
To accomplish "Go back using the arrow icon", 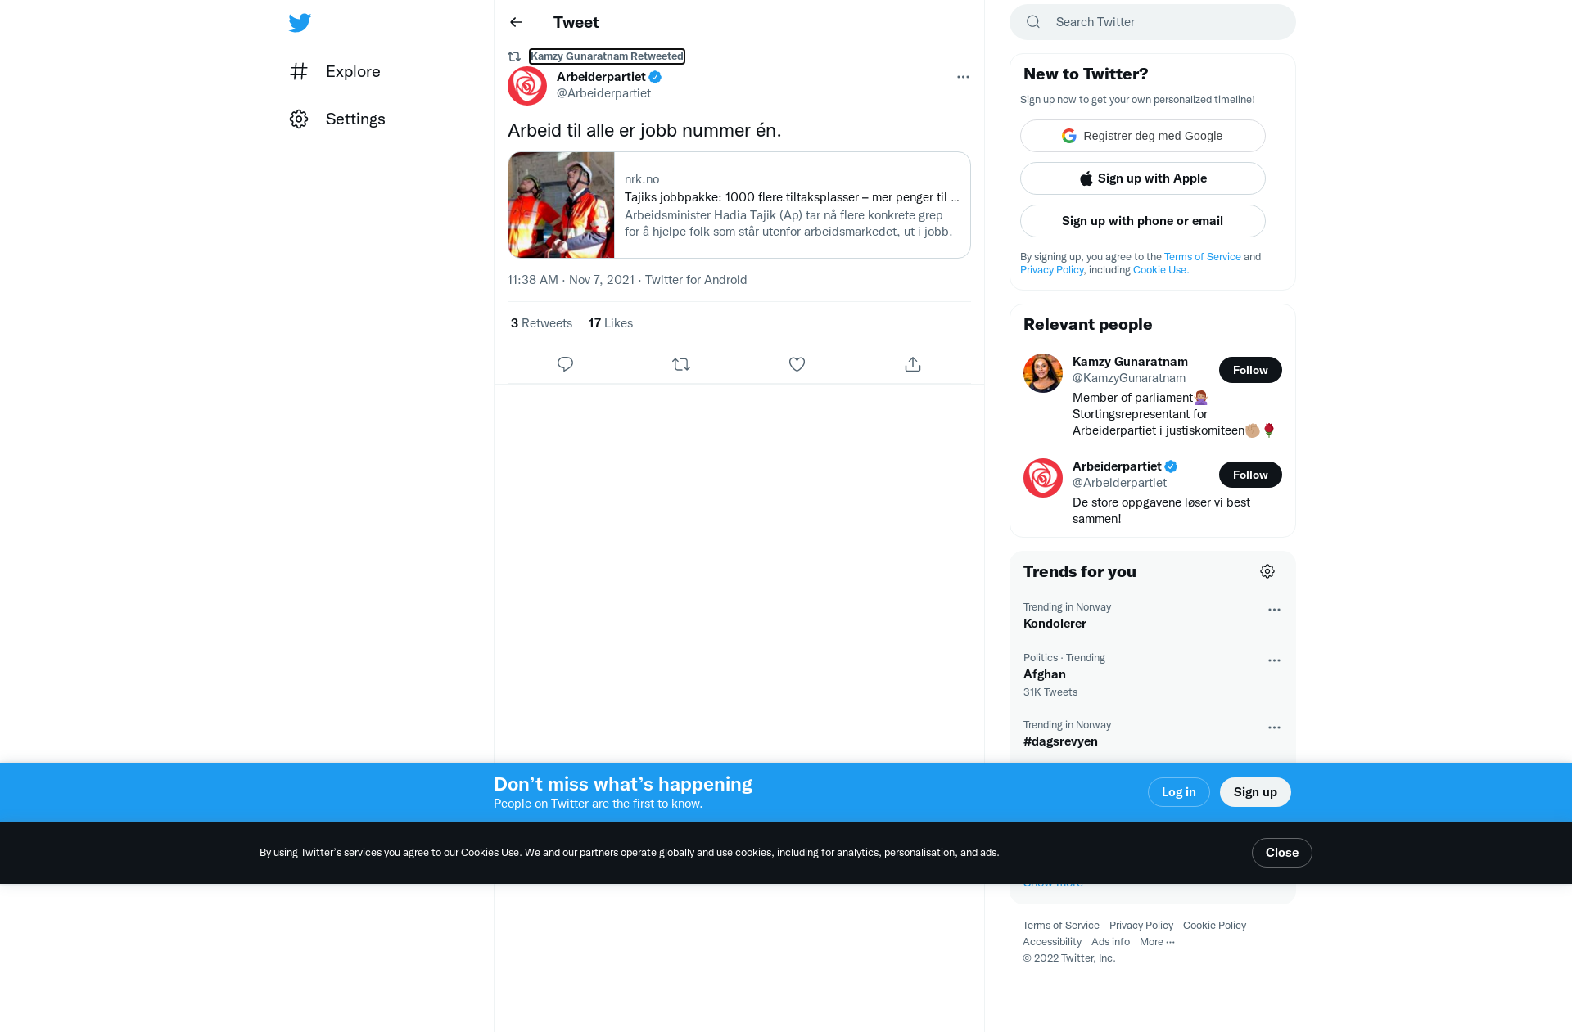I will point(516,22).
